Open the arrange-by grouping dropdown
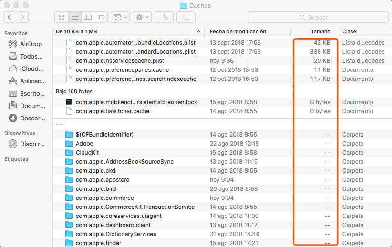Viewport: 392px width, 247px height. coord(120,17)
